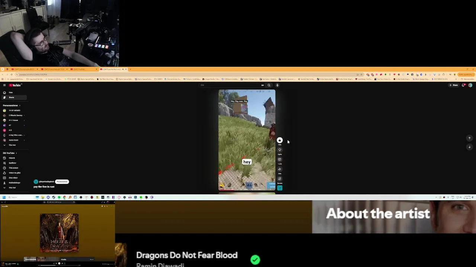
Task: Pause the Shorts video player
Action: pos(247,140)
